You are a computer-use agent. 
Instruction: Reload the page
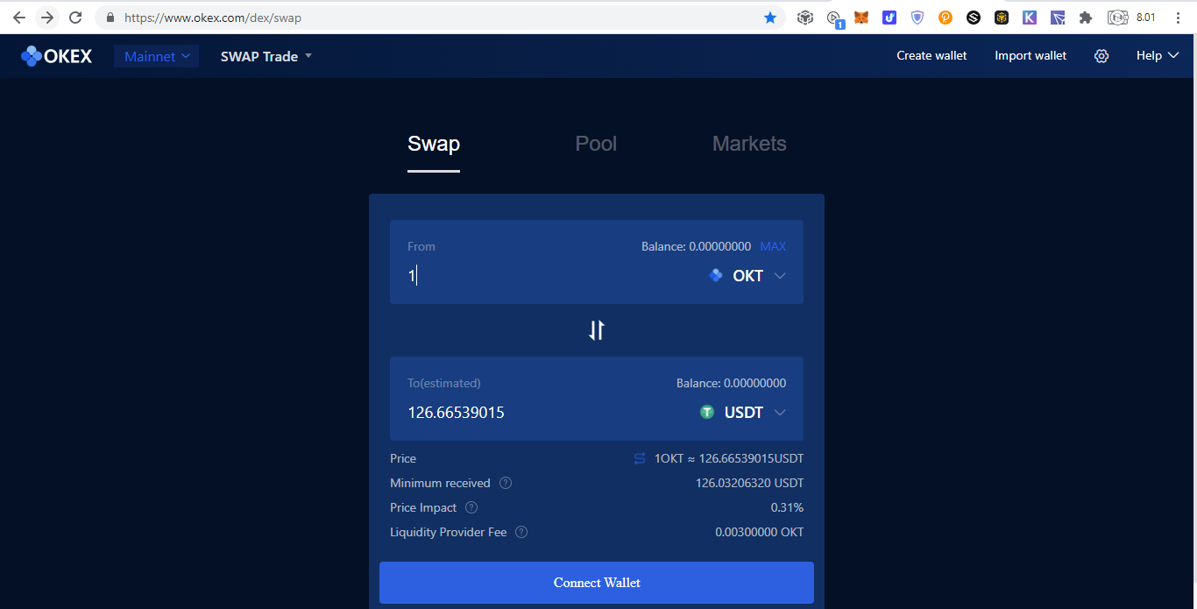point(75,18)
